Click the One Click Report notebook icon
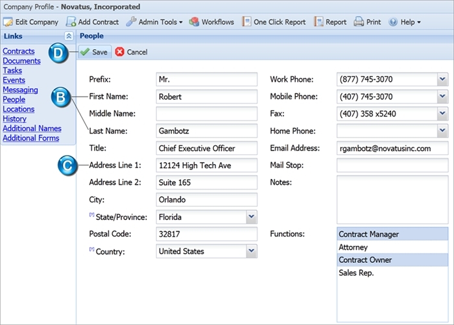 [x=246, y=21]
